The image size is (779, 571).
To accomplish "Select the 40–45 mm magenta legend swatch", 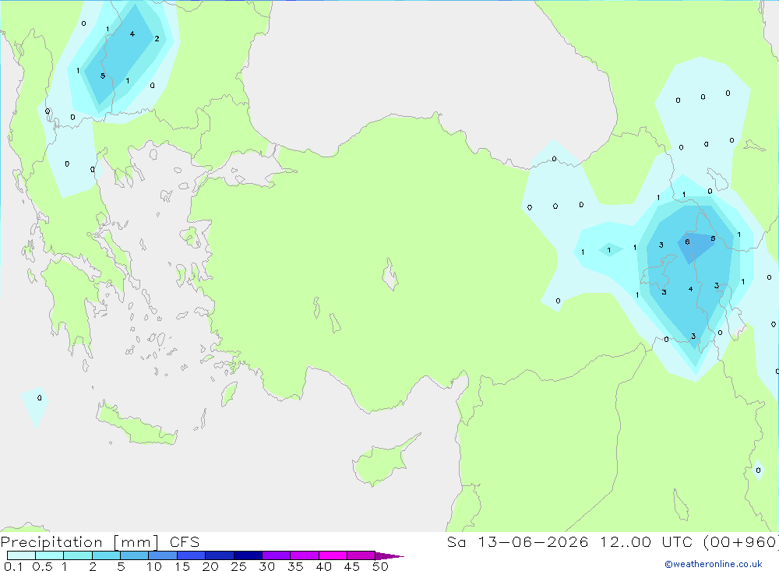I will [333, 555].
